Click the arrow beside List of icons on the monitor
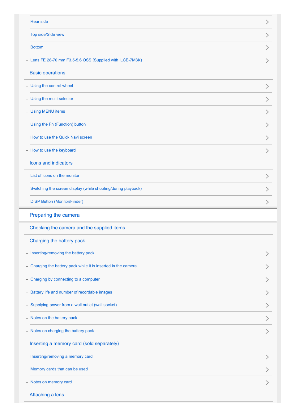Image resolution: width=295 pixels, height=417 pixels. pos(267,176)
